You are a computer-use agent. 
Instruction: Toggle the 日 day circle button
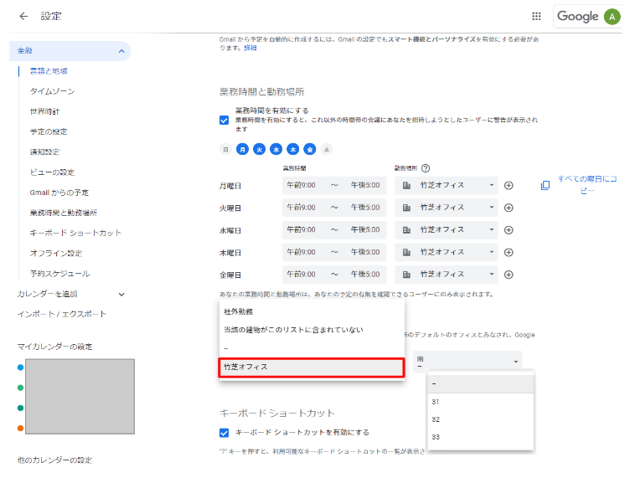[225, 149]
